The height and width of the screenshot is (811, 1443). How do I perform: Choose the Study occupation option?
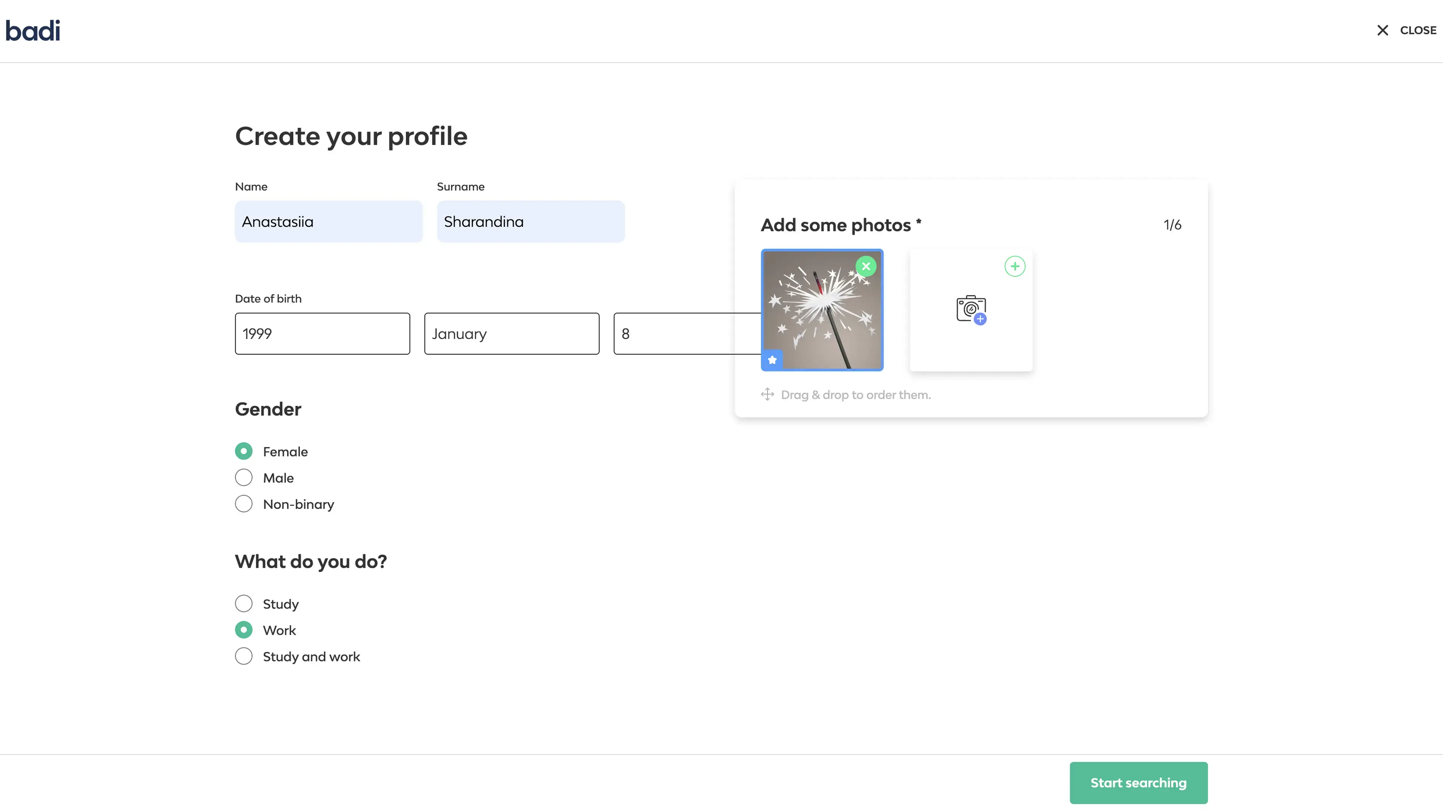tap(244, 604)
